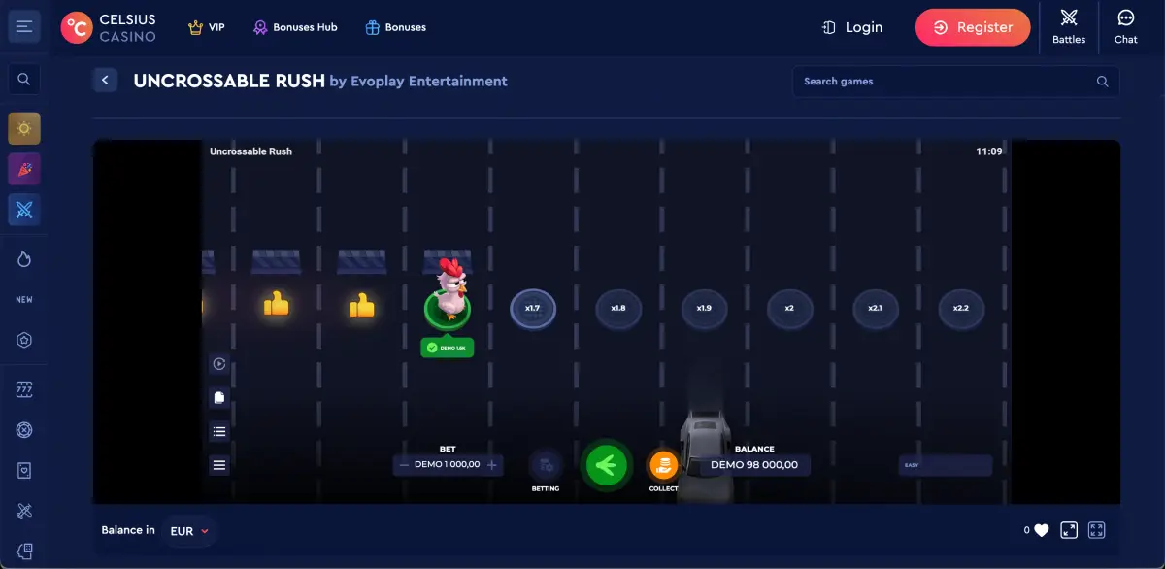Open Battles from the top bar

click(x=1069, y=26)
